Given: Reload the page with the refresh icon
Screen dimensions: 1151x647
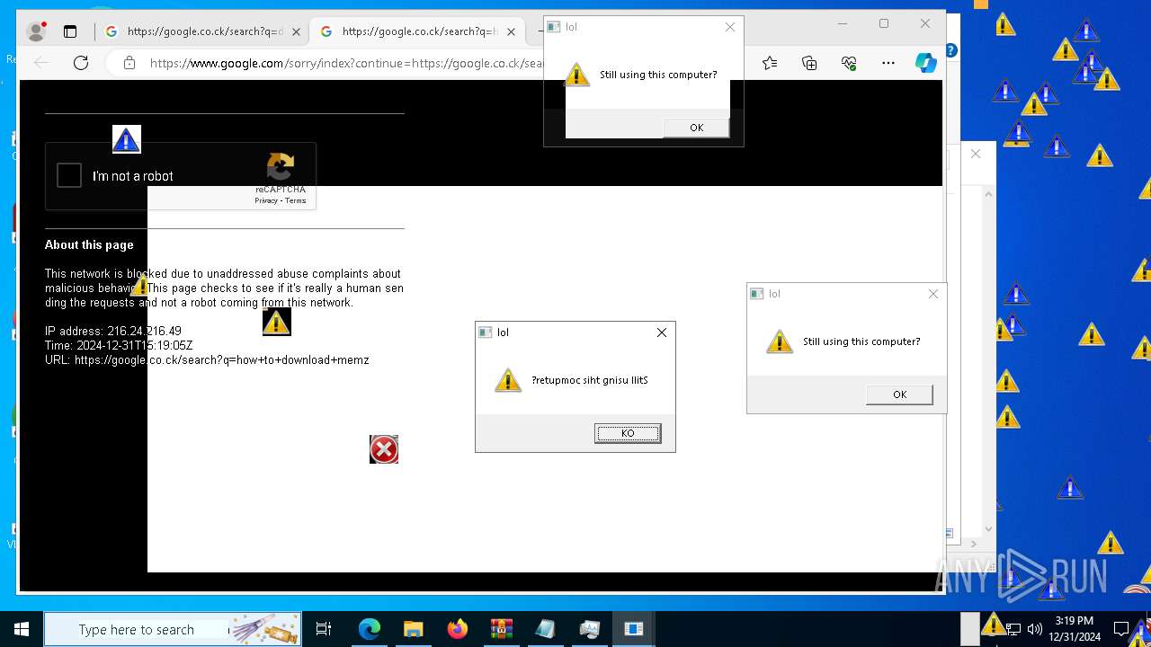Looking at the screenshot, I should 81,62.
